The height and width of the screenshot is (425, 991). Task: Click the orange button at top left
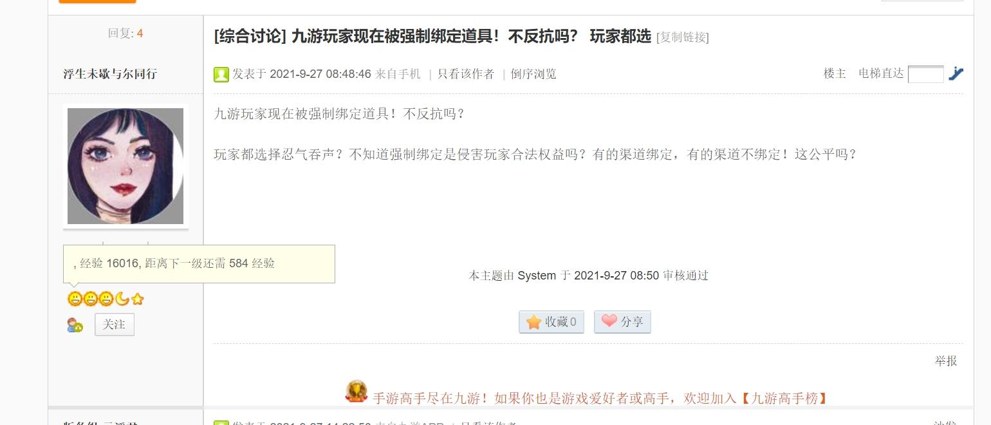click(97, 1)
